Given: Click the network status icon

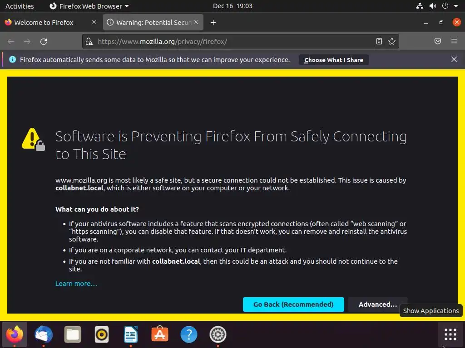Looking at the screenshot, I should (419, 6).
